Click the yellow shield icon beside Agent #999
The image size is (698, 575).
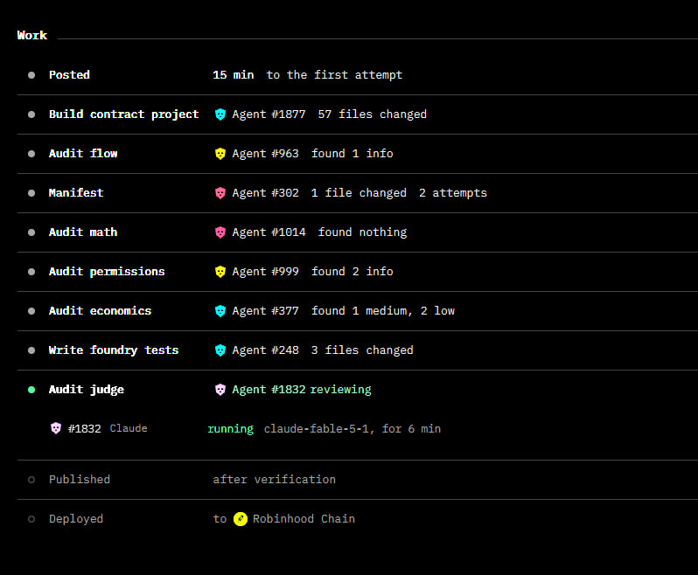(x=220, y=271)
